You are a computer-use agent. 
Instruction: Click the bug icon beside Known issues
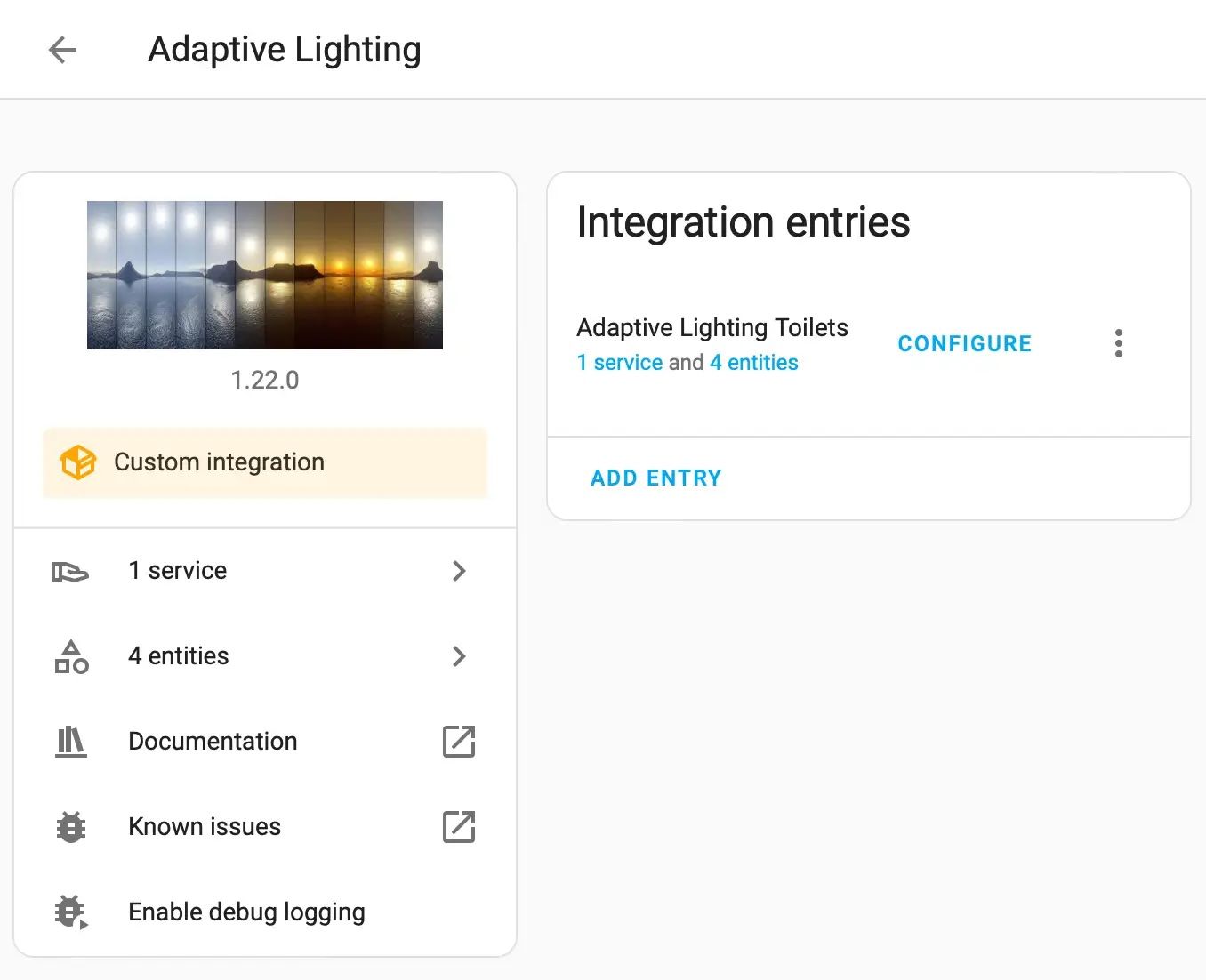click(71, 827)
